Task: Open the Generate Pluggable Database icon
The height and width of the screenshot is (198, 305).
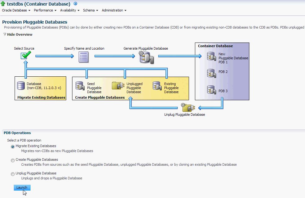Action: pyautogui.click(x=146, y=57)
